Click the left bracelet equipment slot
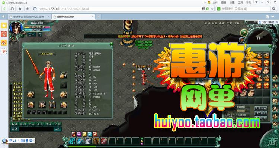Viewport: 279px width, 148px height. coord(31,95)
